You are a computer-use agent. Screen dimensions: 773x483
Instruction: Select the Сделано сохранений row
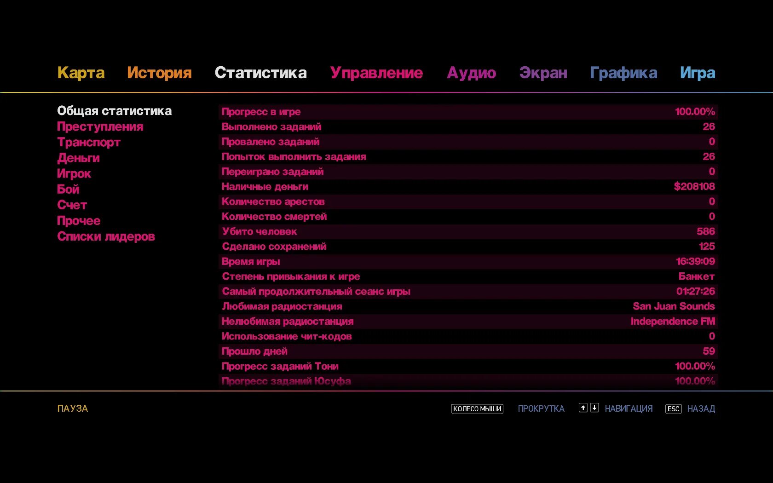pos(468,246)
